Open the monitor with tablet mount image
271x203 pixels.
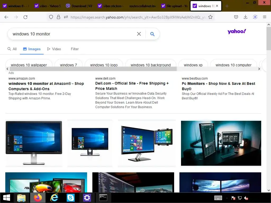click(x=147, y=143)
